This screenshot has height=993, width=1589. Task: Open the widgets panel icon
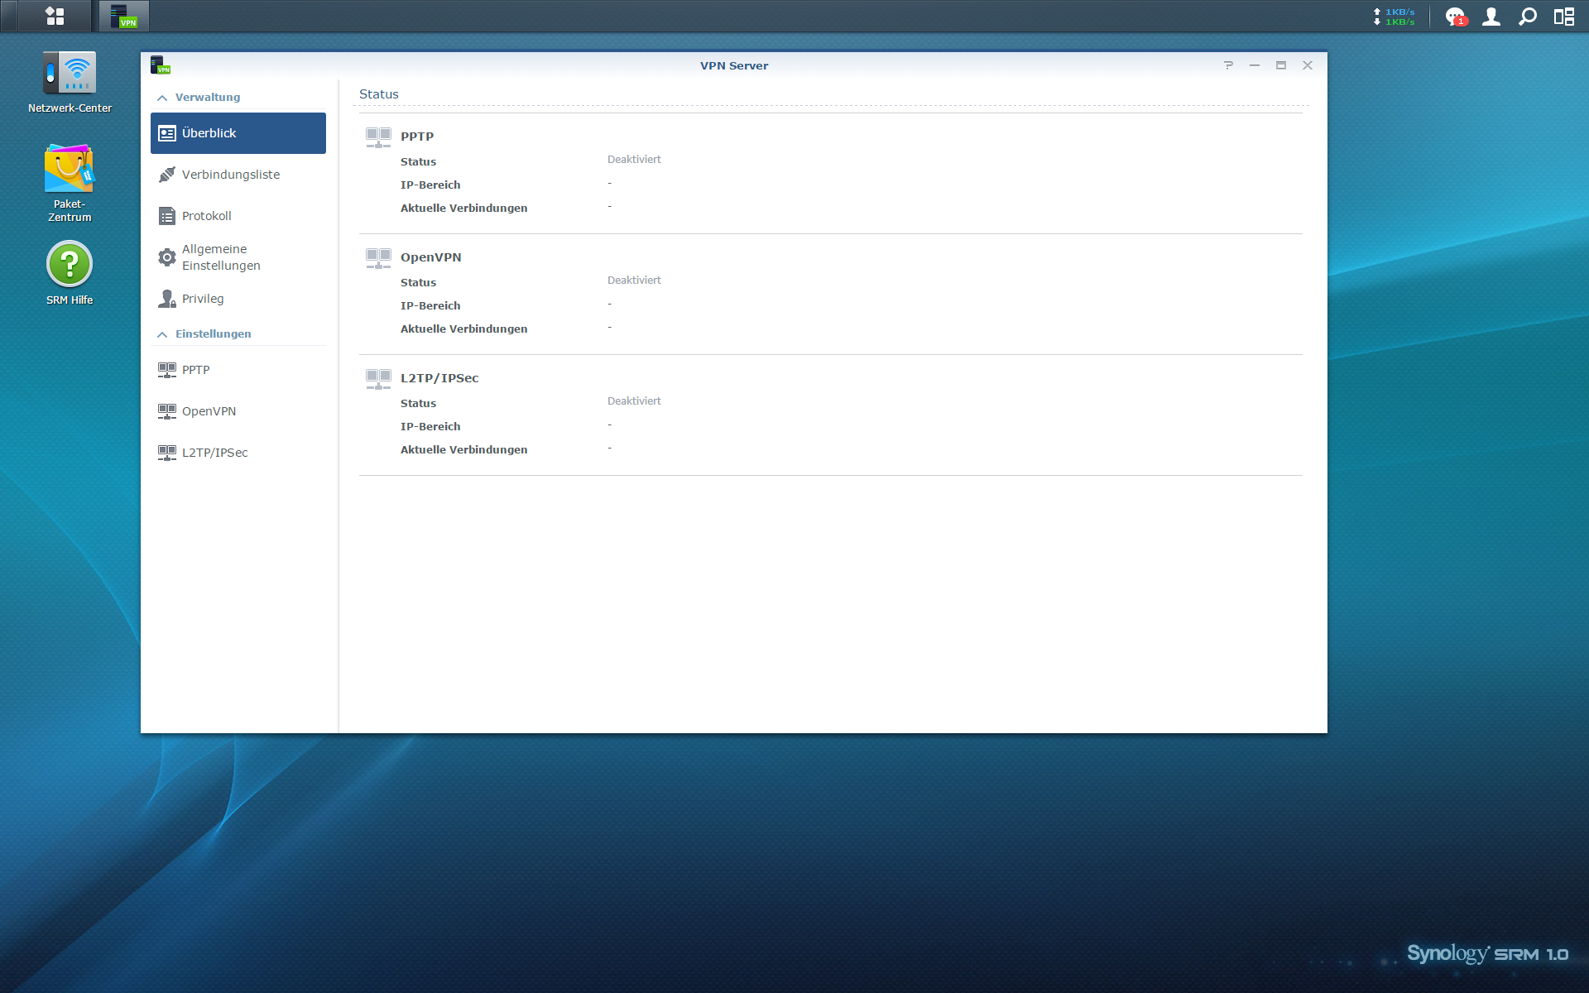pos(1563,17)
